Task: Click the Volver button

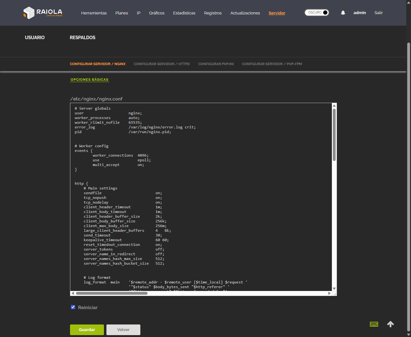Action: 123,330
